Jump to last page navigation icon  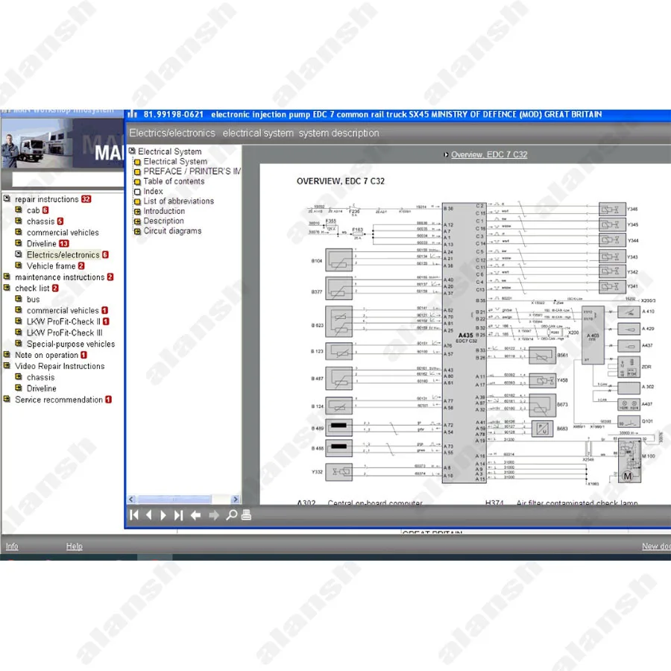178,515
